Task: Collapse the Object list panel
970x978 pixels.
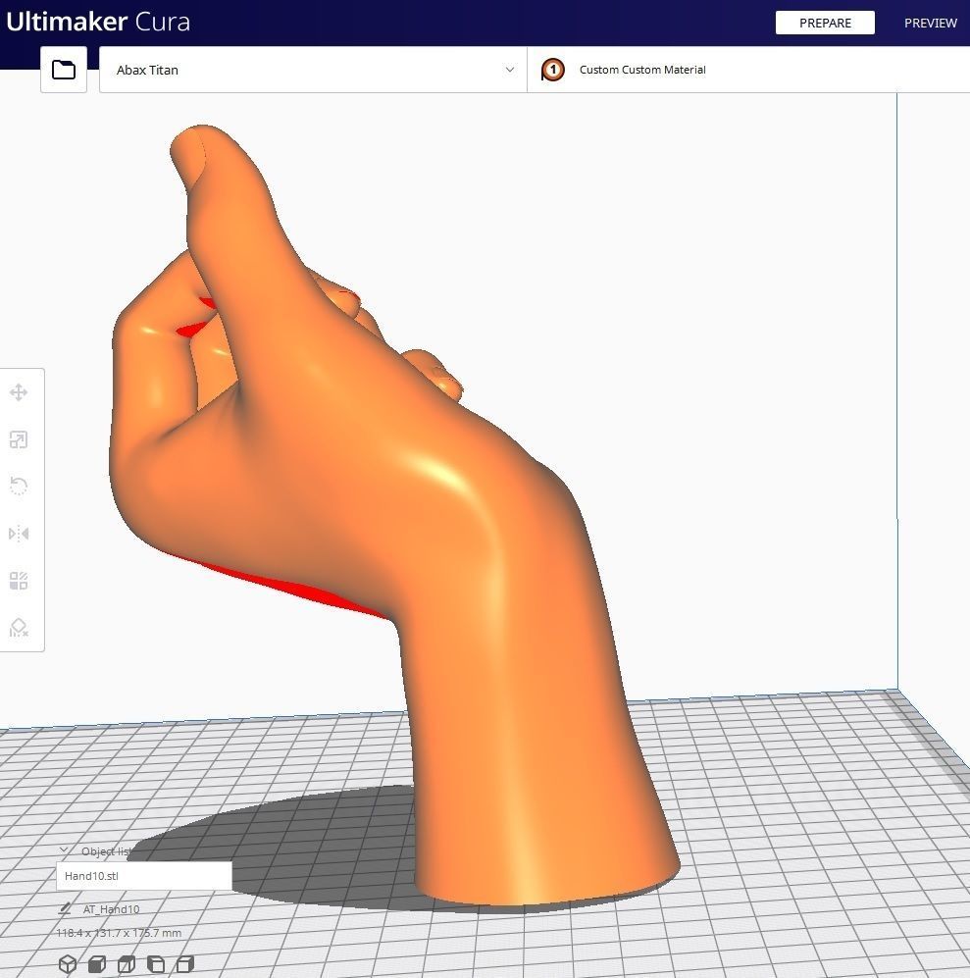Action: point(64,850)
